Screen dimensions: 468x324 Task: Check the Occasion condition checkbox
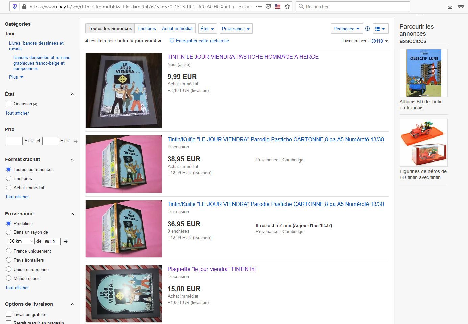[x=9, y=104]
